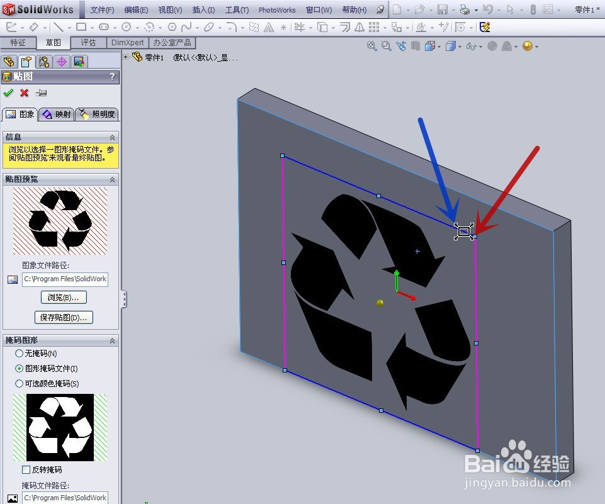
Task: Select the sketch Text tool
Action: [269, 28]
